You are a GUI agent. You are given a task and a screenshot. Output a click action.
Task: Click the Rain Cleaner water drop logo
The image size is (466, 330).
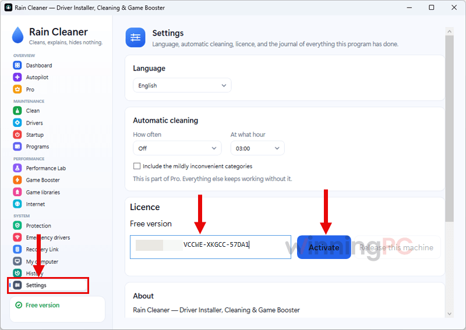[x=18, y=35]
